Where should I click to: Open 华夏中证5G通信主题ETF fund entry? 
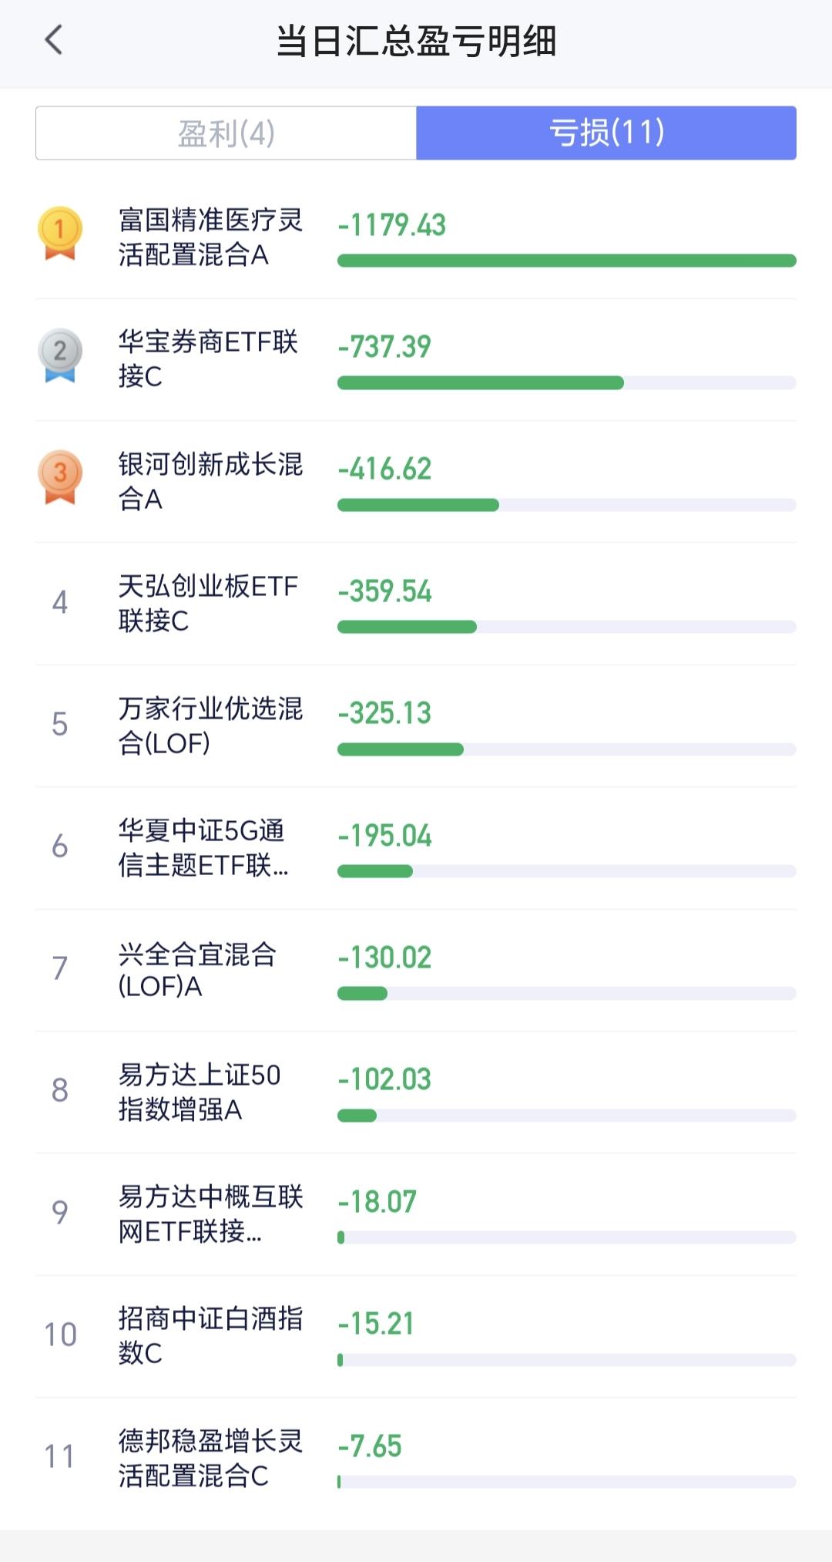point(203,847)
